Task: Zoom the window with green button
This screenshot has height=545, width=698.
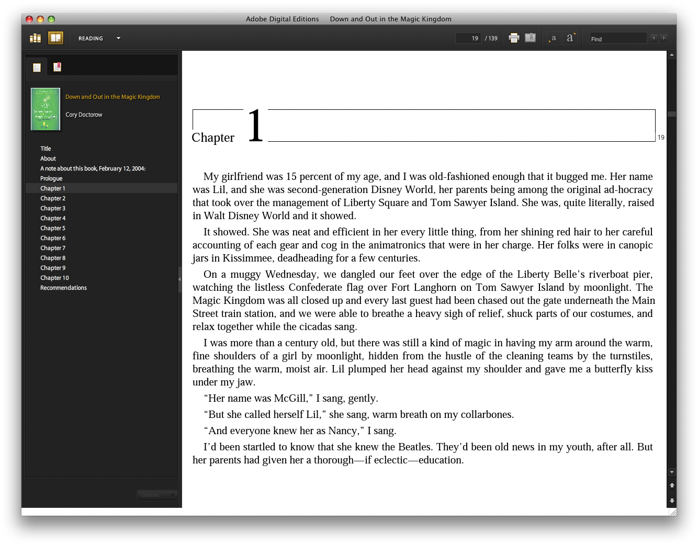Action: click(x=51, y=19)
